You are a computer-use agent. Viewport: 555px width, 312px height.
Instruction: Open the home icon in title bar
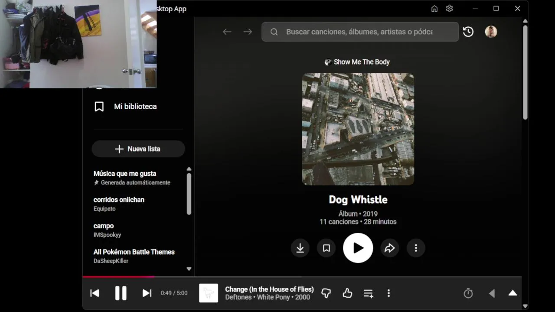[434, 9]
